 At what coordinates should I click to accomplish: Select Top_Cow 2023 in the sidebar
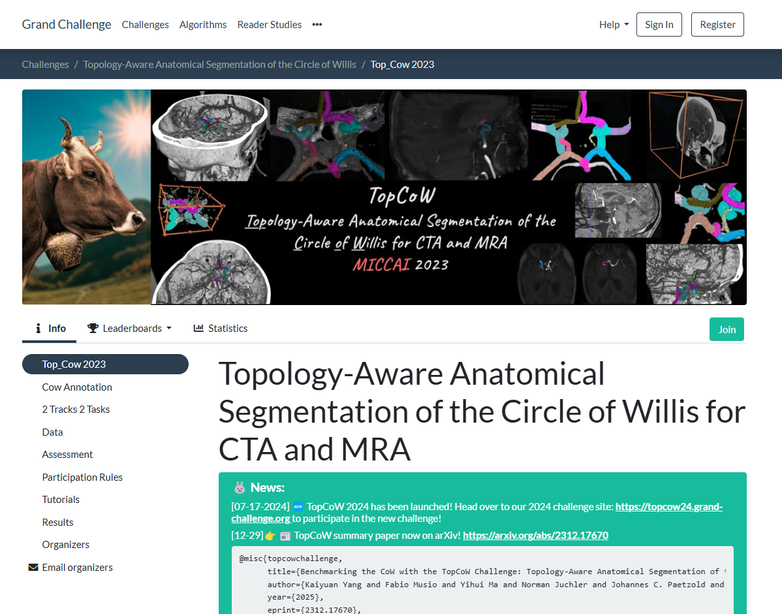point(105,364)
